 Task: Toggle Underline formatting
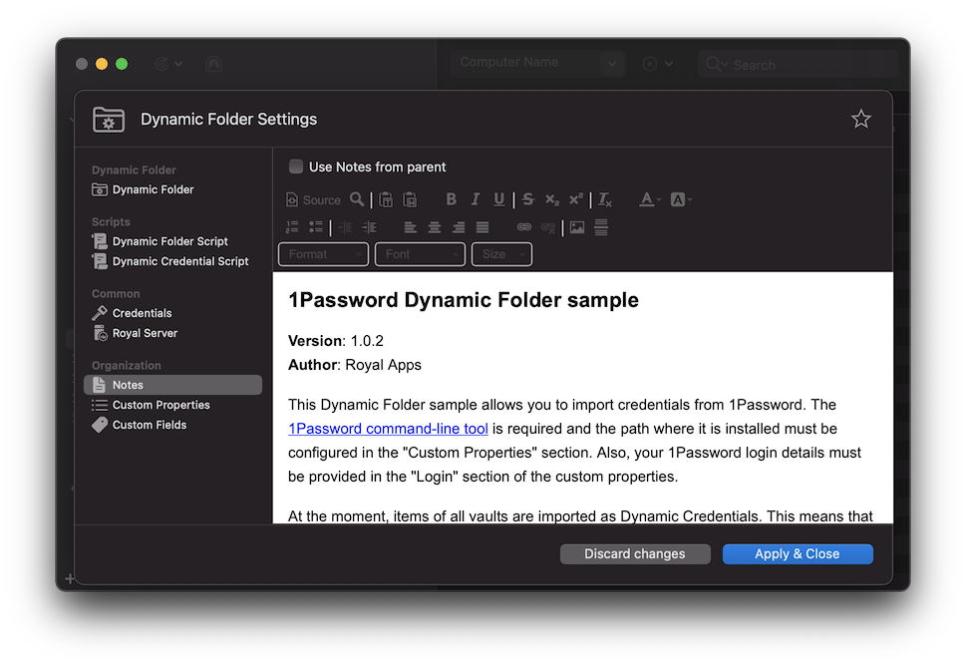[x=499, y=199]
